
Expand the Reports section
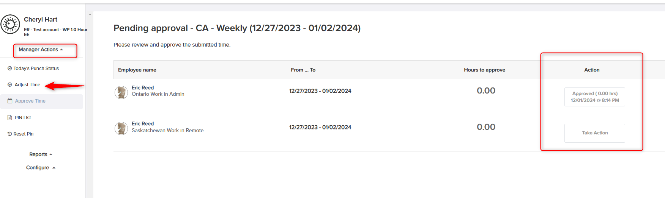41,154
